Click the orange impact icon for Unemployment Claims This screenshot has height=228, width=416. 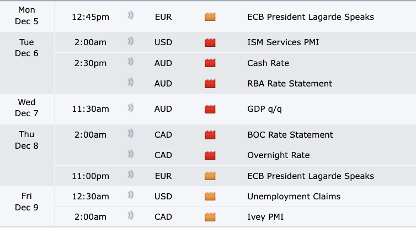click(x=210, y=197)
